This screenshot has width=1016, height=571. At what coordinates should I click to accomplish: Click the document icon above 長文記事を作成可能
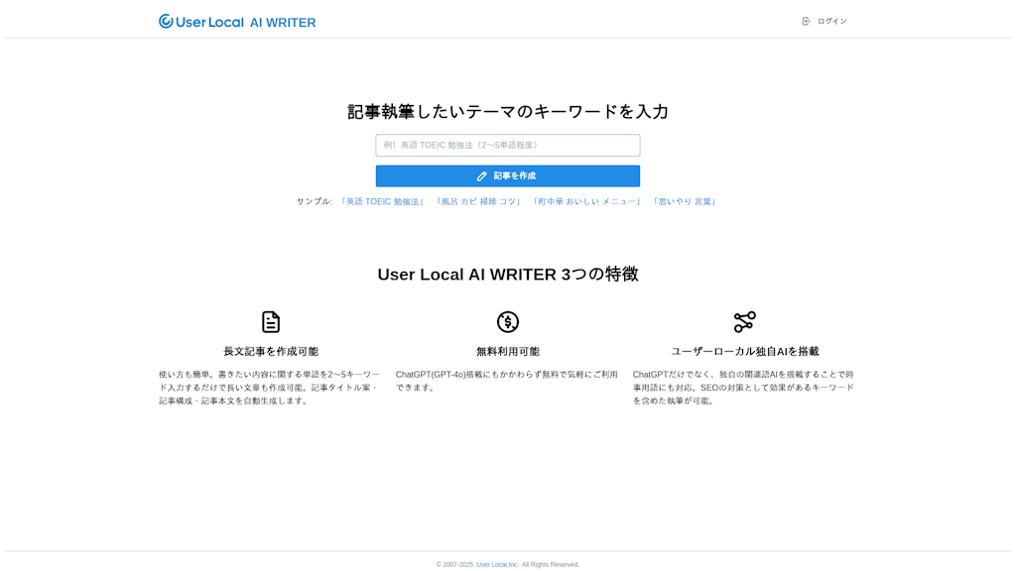point(271,322)
